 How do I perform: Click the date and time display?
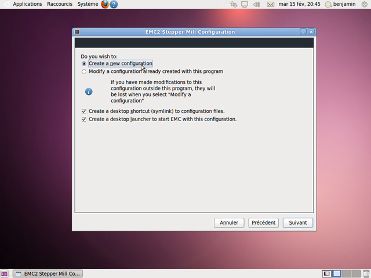click(x=299, y=4)
